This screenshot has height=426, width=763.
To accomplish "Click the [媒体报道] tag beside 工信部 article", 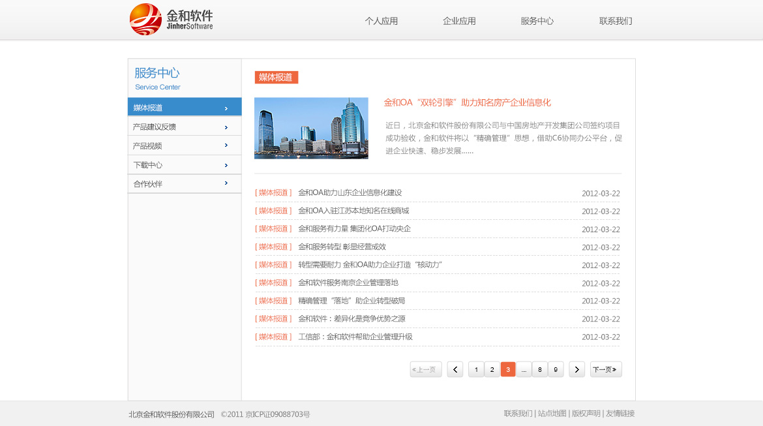I will pyautogui.click(x=273, y=337).
